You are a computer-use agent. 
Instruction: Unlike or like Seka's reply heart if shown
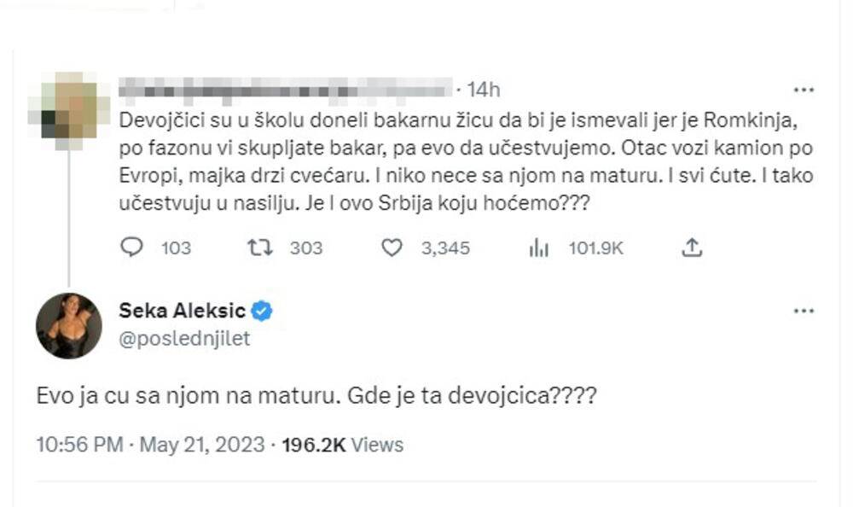(392, 248)
